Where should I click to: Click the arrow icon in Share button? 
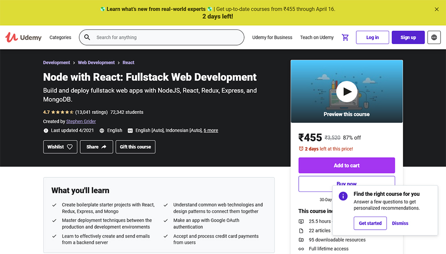104,147
